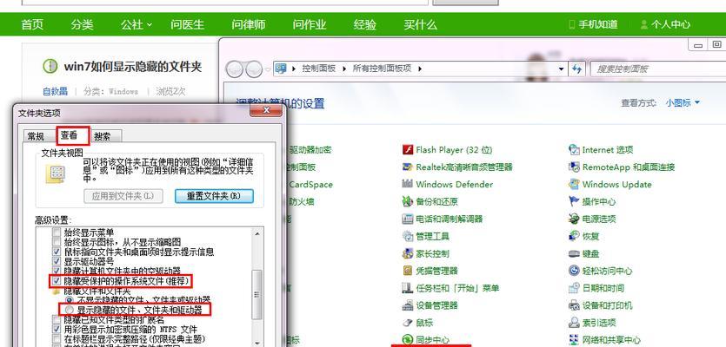Click the 重置文件夹(R) button

(214, 196)
